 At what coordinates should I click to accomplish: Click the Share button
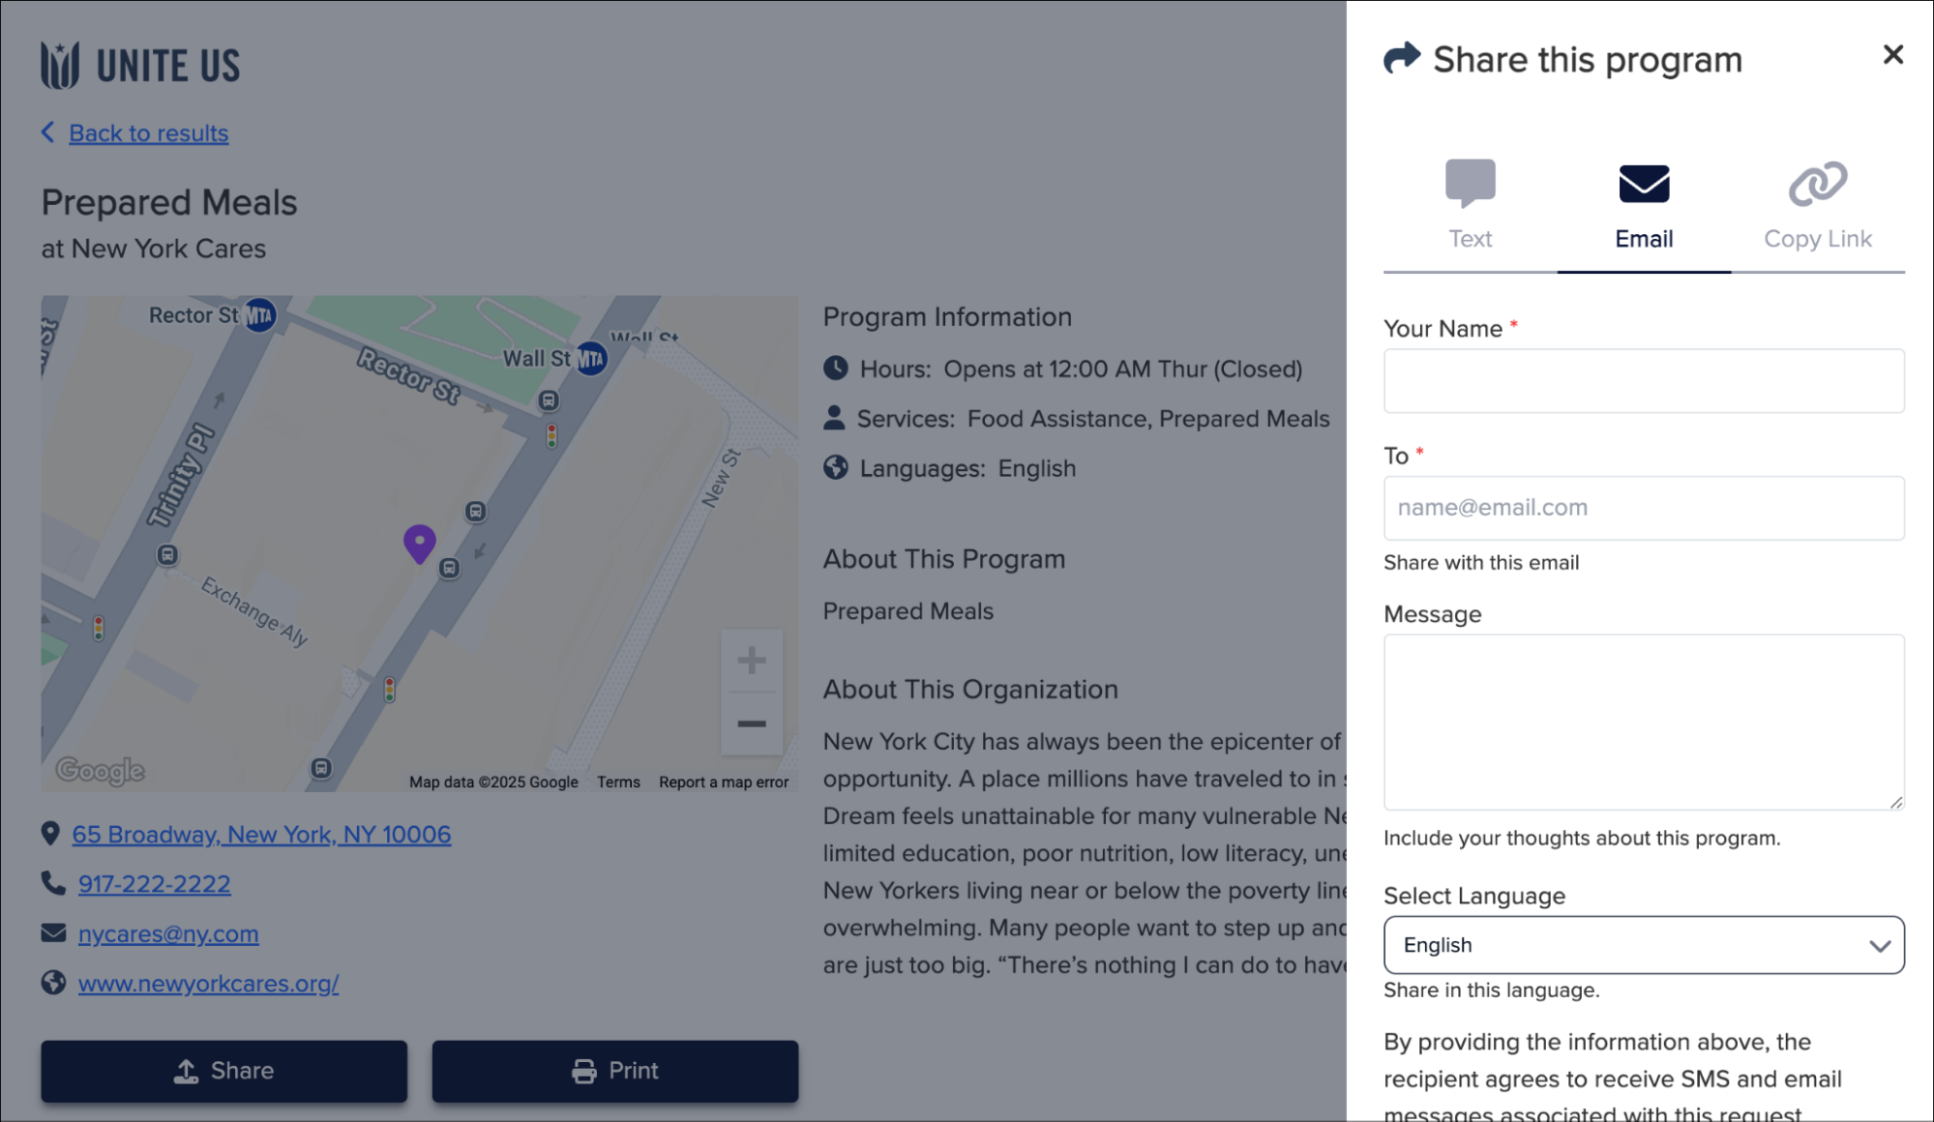click(x=223, y=1071)
